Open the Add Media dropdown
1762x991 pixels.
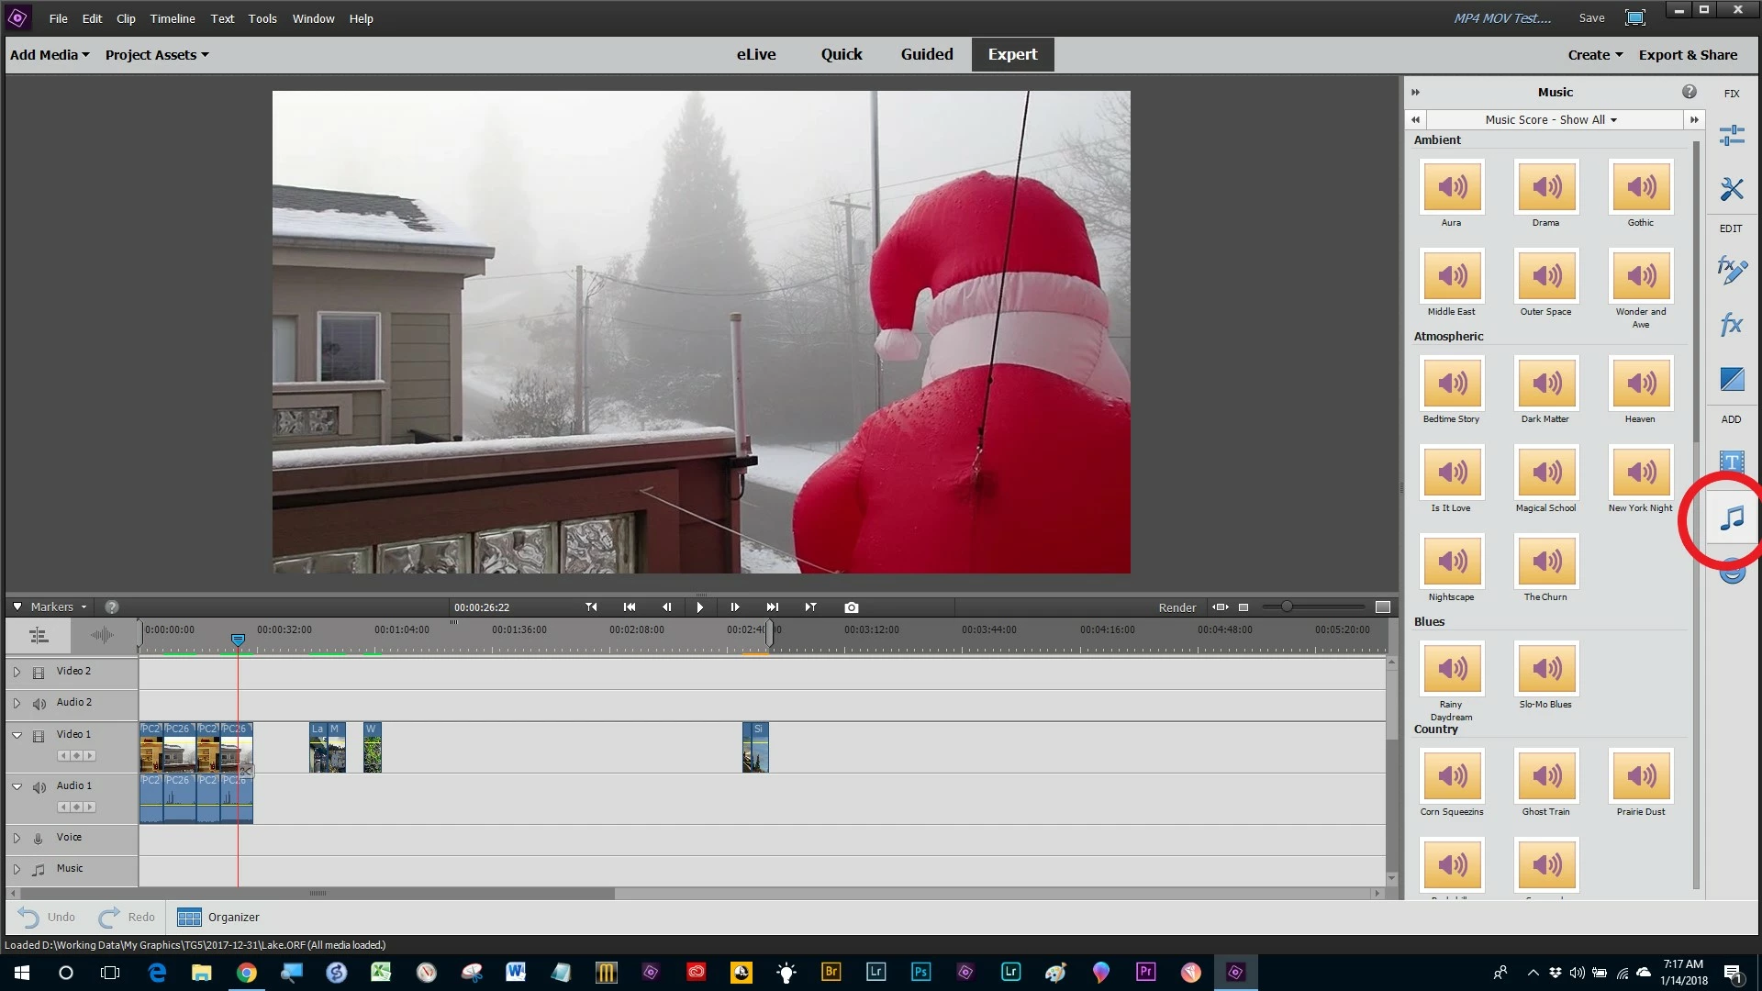pos(50,55)
